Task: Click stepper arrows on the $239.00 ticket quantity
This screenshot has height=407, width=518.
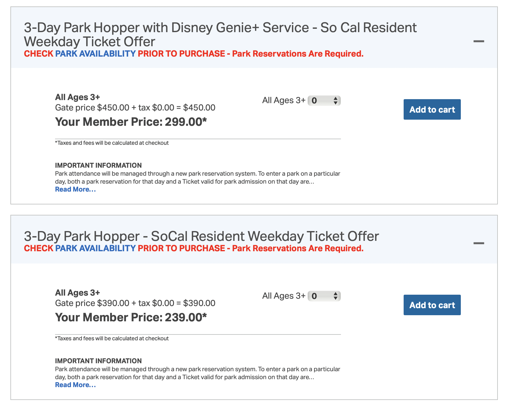Action: [335, 296]
